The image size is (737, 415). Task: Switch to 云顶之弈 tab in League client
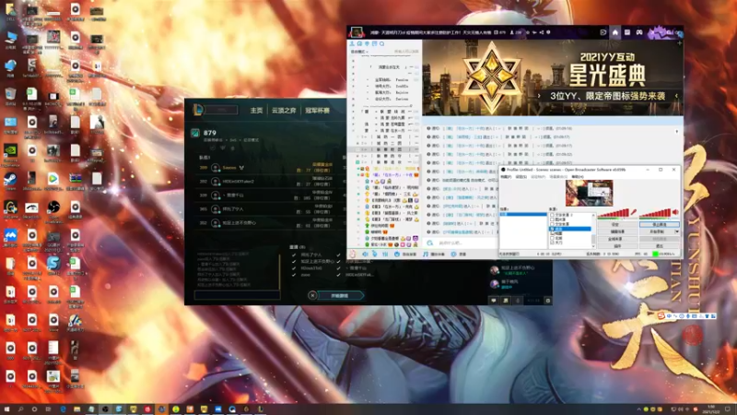point(284,111)
